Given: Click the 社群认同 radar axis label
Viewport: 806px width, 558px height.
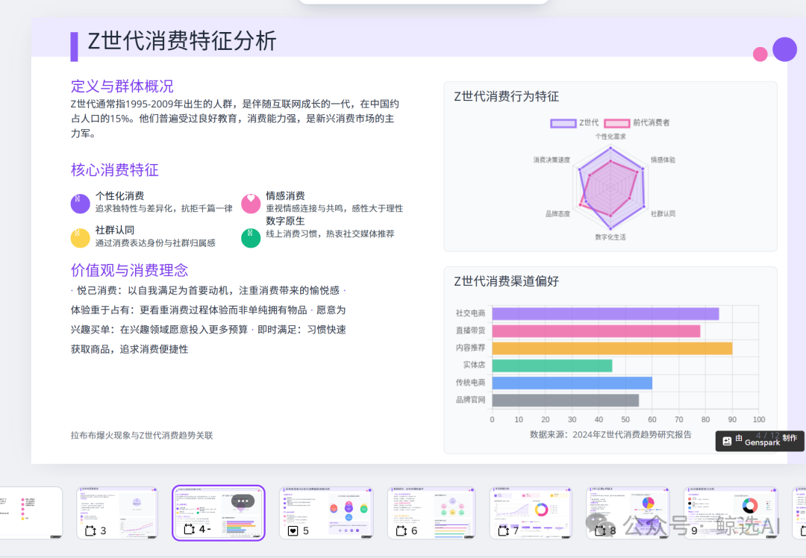Looking at the screenshot, I should click(663, 214).
